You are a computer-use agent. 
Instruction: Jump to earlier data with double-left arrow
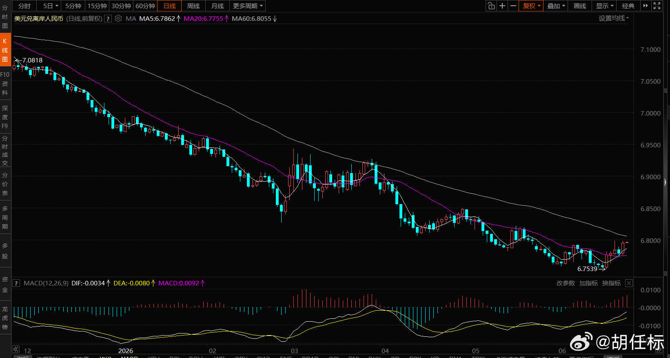(x=16, y=349)
